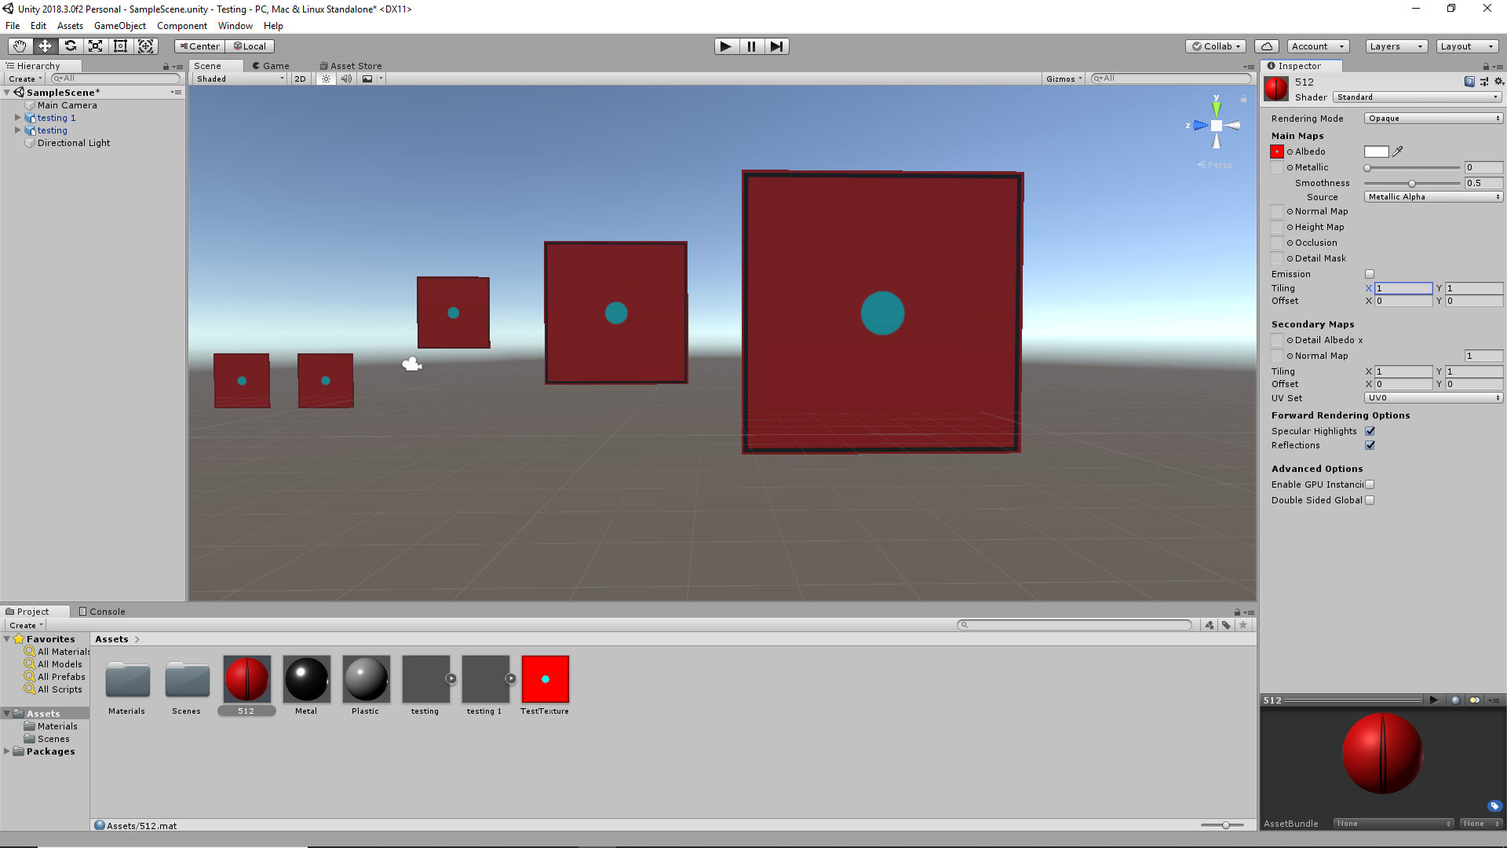Switch pivot mode with the Local button

point(250,46)
